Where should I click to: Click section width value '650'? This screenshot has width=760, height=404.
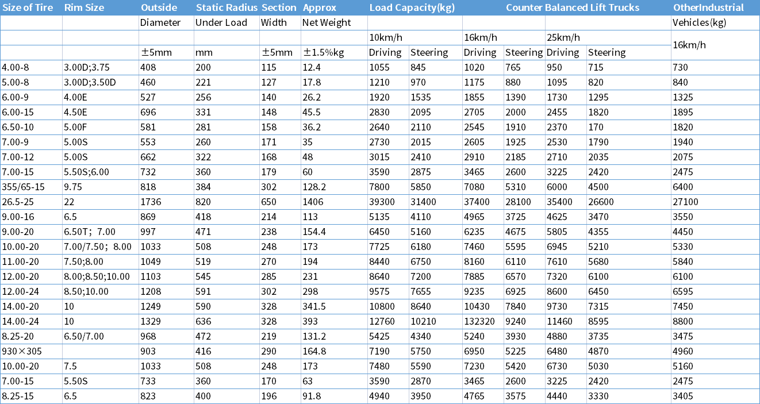point(268,202)
